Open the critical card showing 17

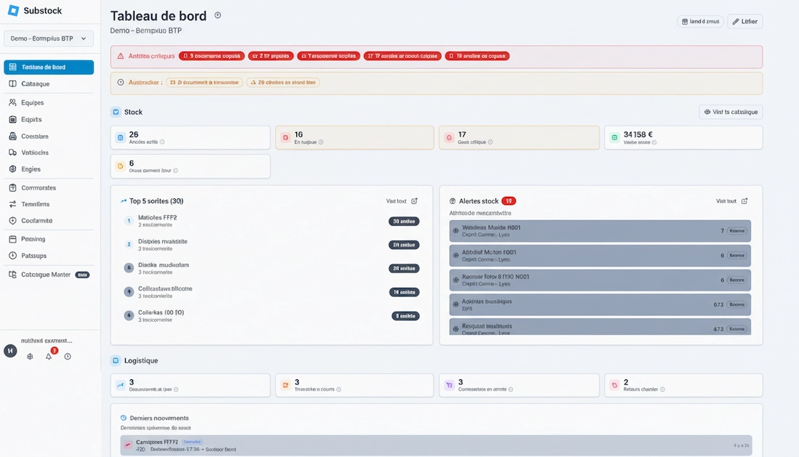519,137
